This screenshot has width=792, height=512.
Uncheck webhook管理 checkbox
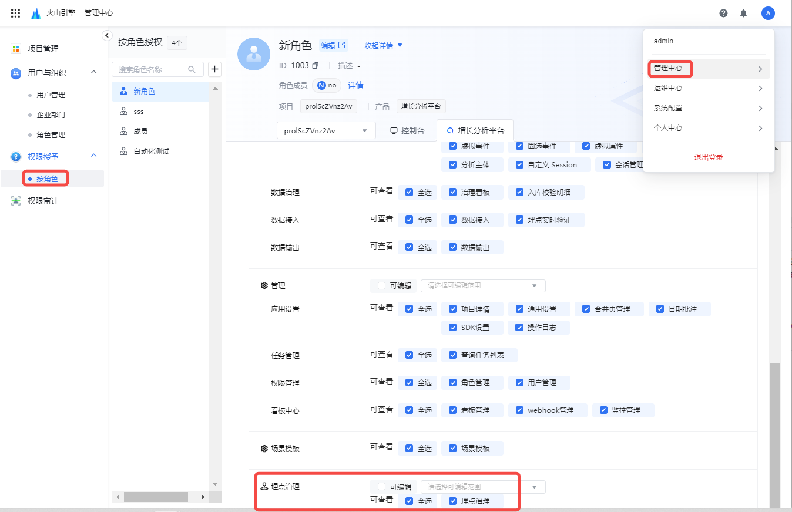tap(519, 410)
